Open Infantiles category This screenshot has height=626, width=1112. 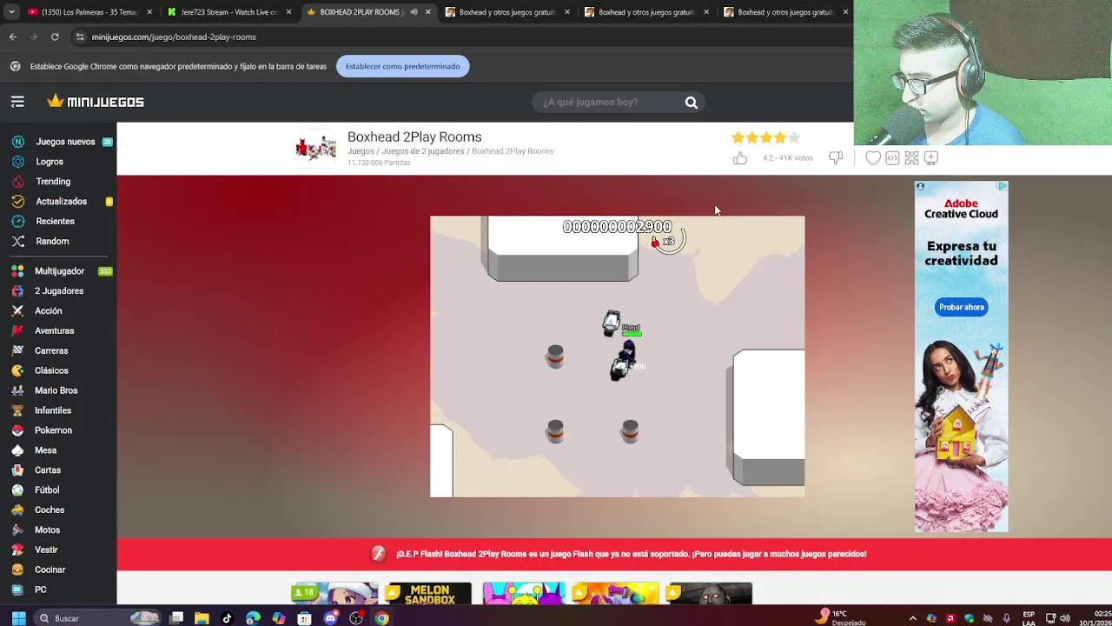53,410
